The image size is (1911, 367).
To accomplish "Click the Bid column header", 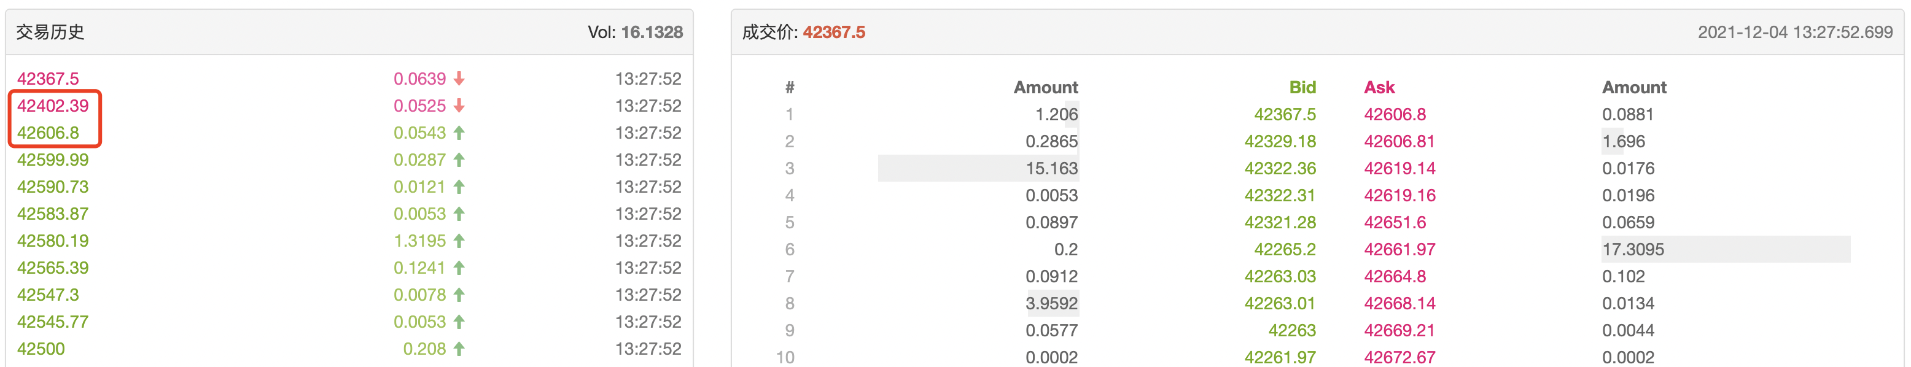I will (1302, 88).
